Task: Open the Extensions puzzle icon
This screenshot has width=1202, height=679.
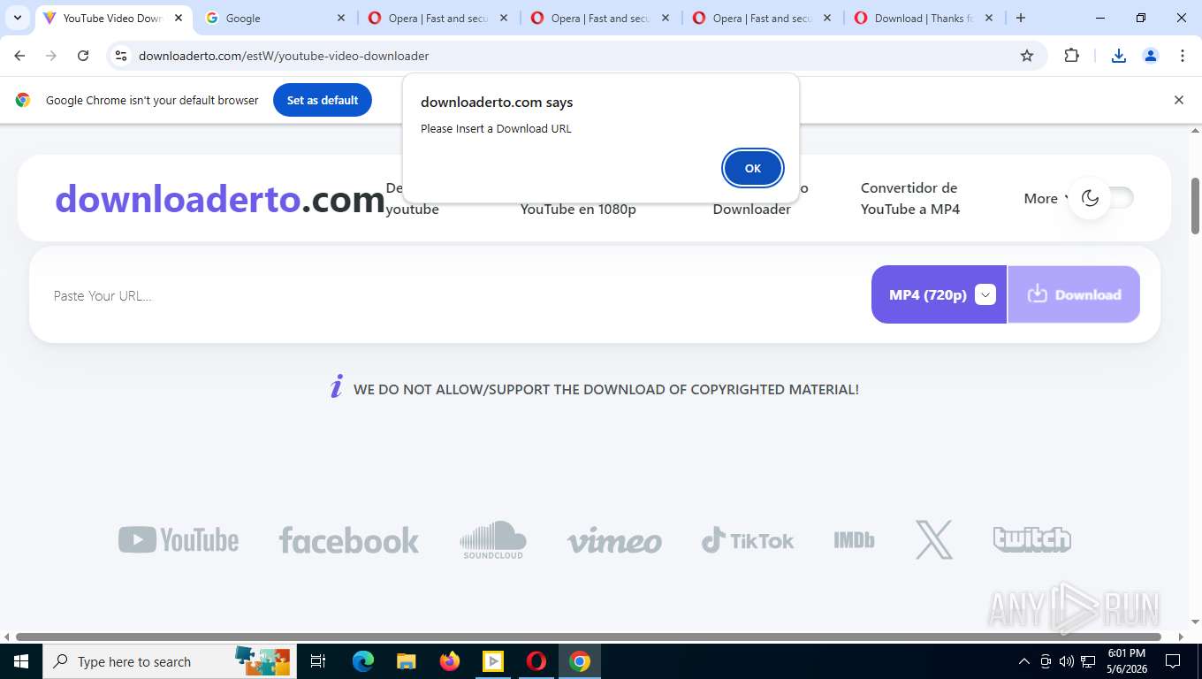Action: pos(1071,56)
